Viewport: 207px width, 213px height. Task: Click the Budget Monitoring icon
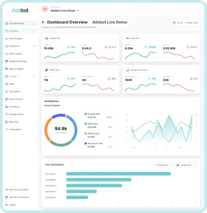click(6, 61)
